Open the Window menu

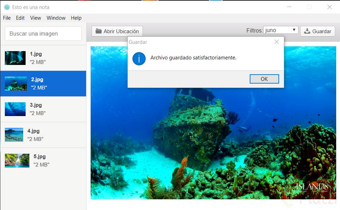[x=56, y=18]
